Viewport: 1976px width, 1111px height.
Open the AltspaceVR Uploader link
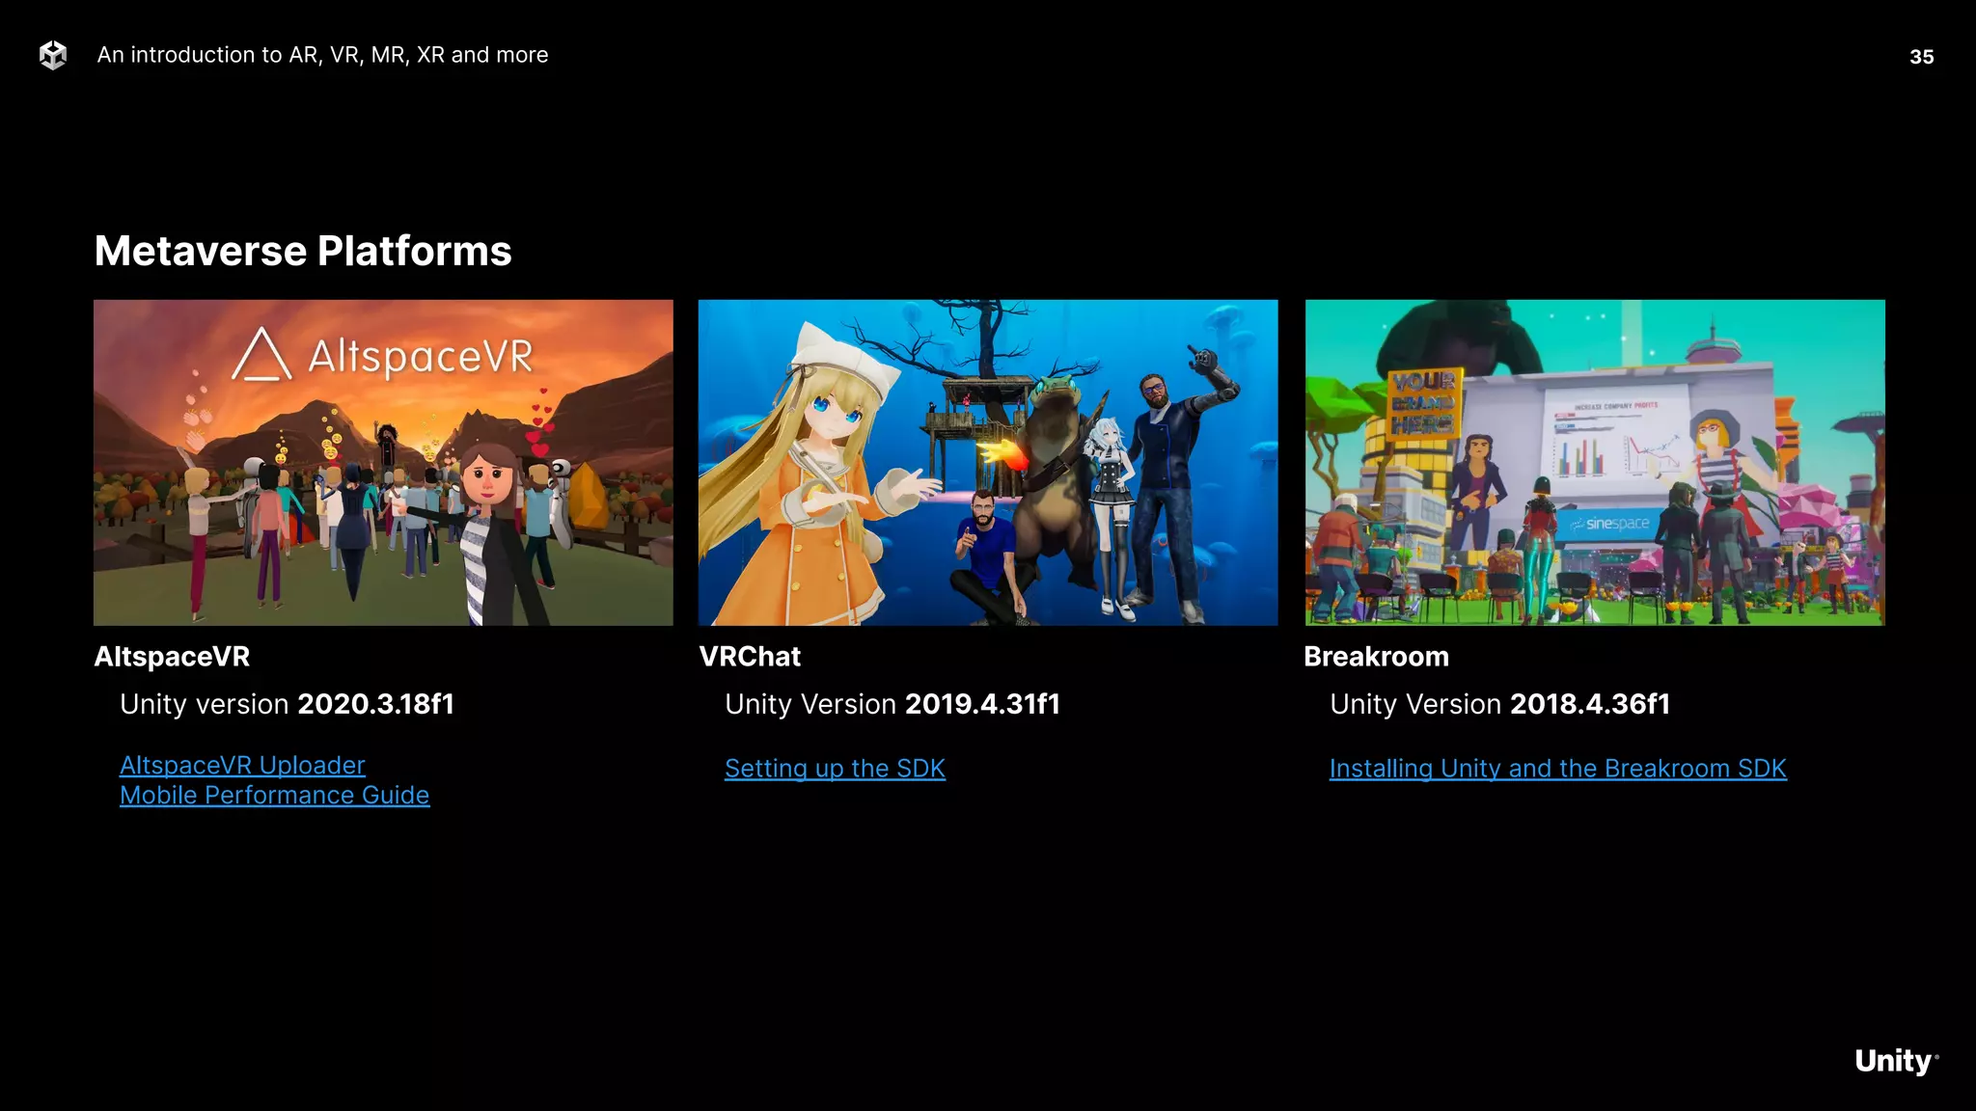(242, 765)
